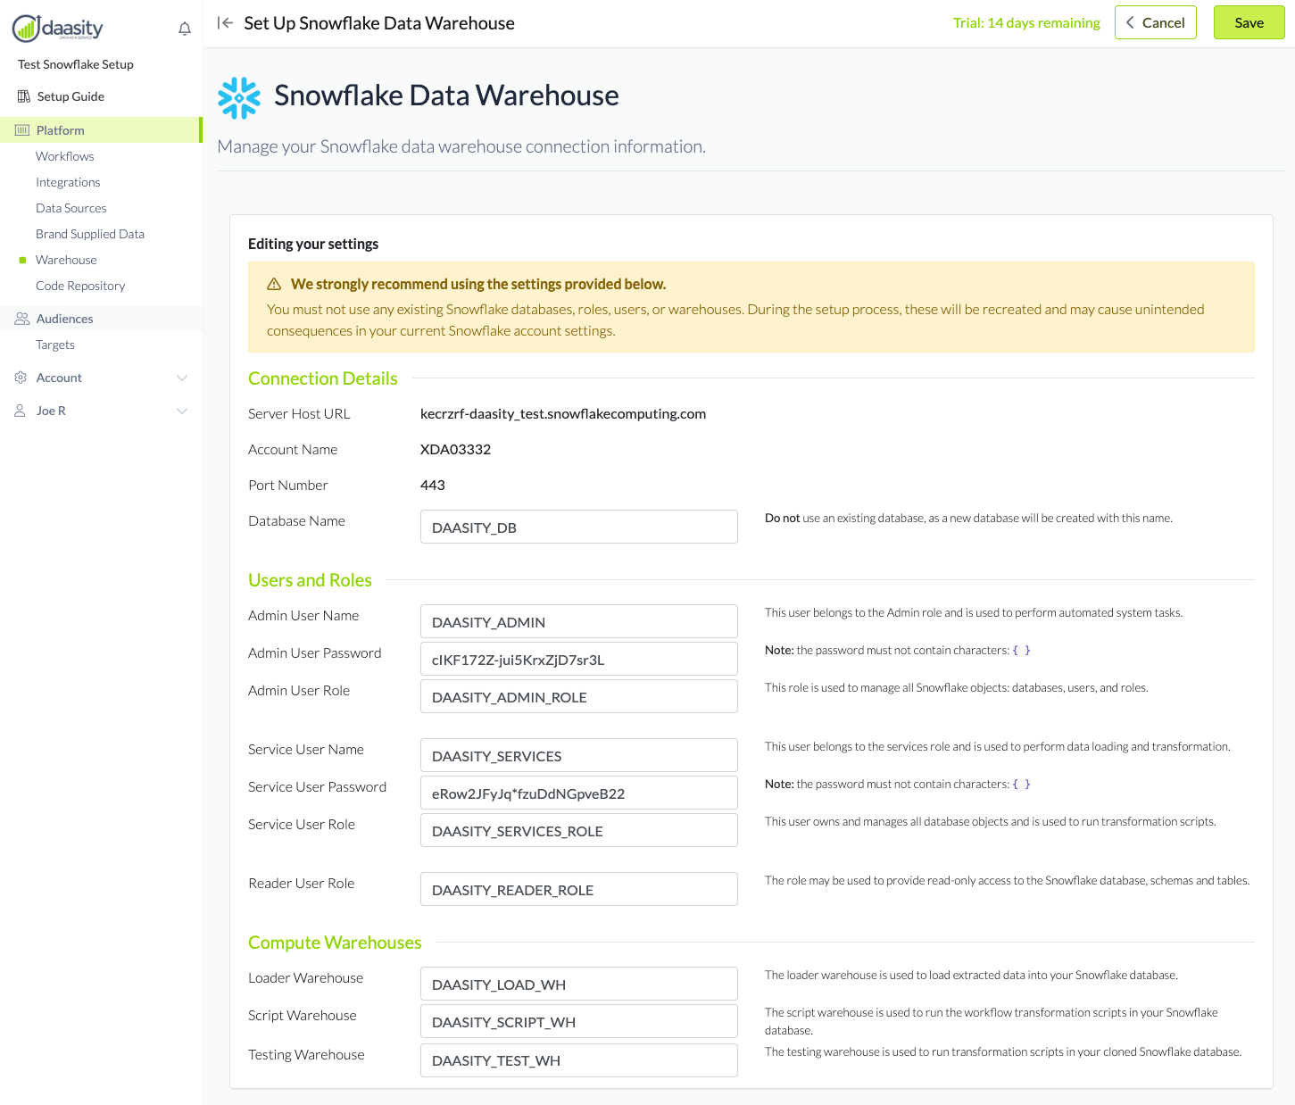Click the Joe R user icon
Viewport: 1295px width, 1105px height.
point(20,411)
